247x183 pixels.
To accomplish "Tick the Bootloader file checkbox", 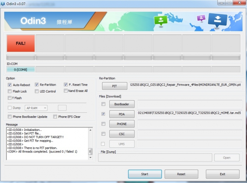I will [x=103, y=104].
